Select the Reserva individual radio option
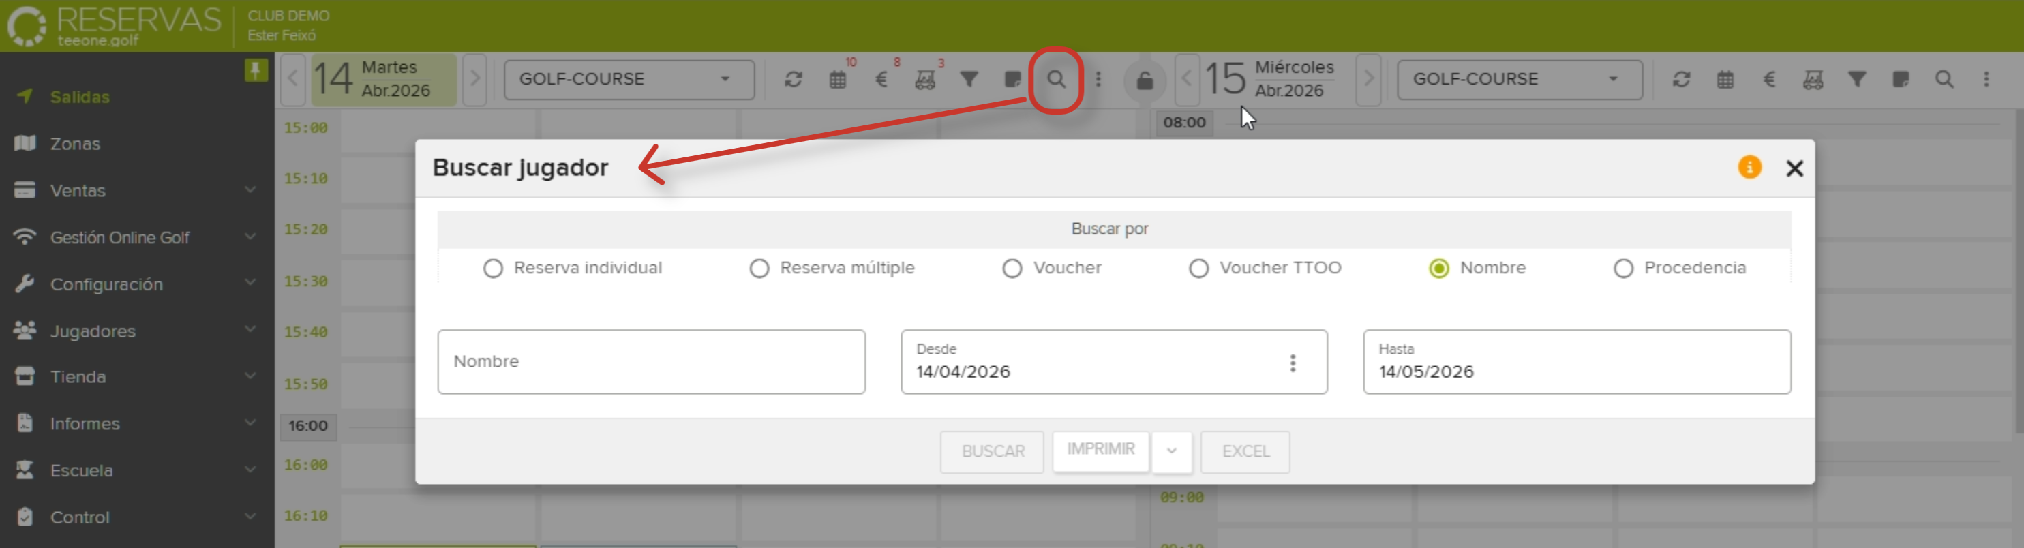This screenshot has height=548, width=2024. [493, 269]
